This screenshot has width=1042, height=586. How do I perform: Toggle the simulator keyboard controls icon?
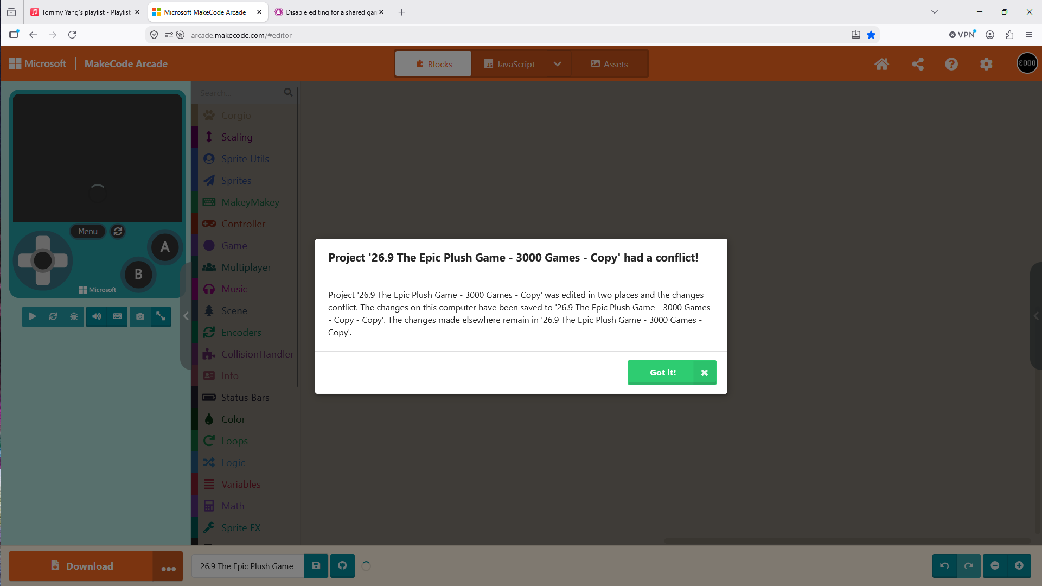click(x=117, y=316)
